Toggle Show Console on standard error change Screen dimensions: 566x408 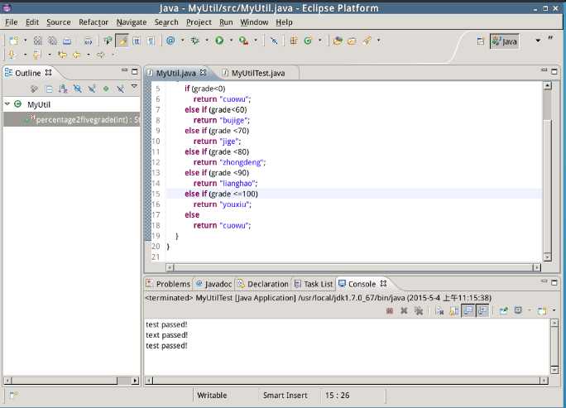pos(482,310)
